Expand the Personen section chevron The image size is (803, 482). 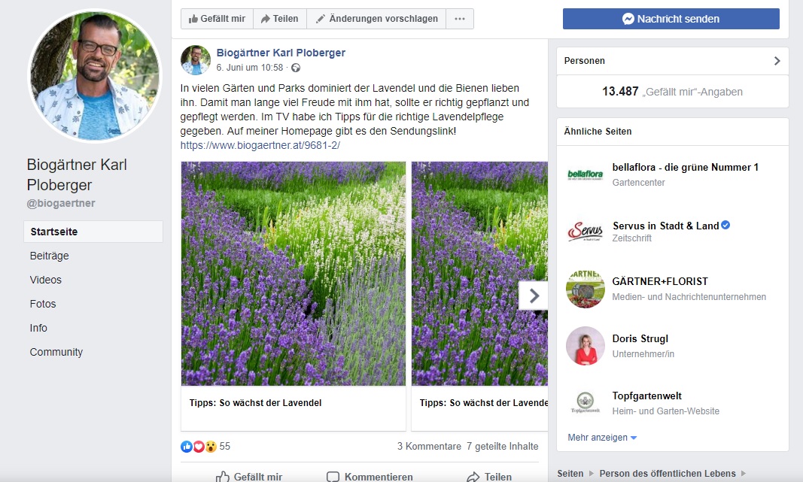(x=777, y=61)
